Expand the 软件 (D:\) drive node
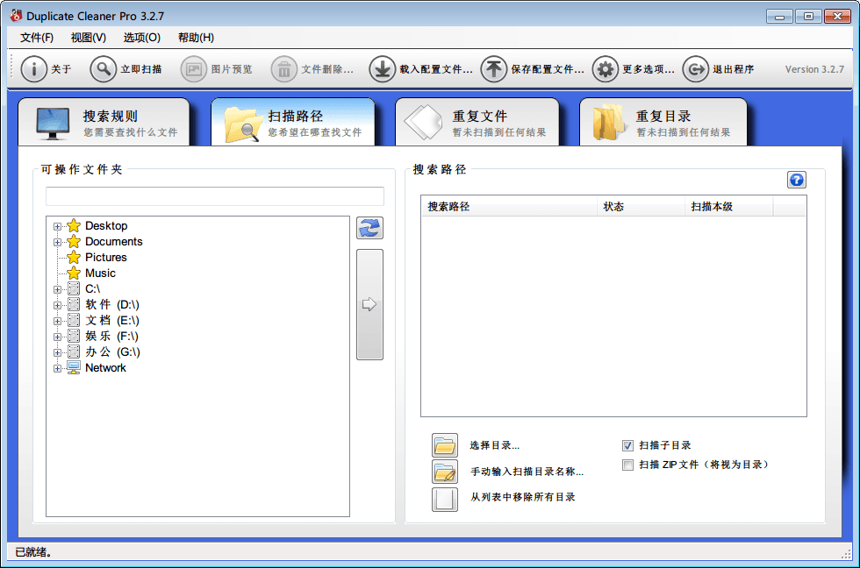Viewport: 860px width, 568px height. pos(57,305)
